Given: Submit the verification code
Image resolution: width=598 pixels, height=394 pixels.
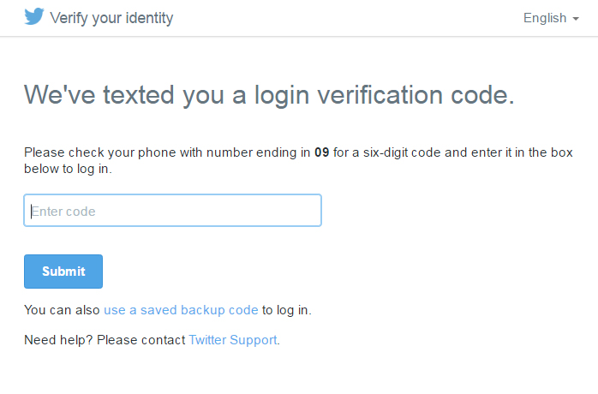Looking at the screenshot, I should [x=63, y=272].
